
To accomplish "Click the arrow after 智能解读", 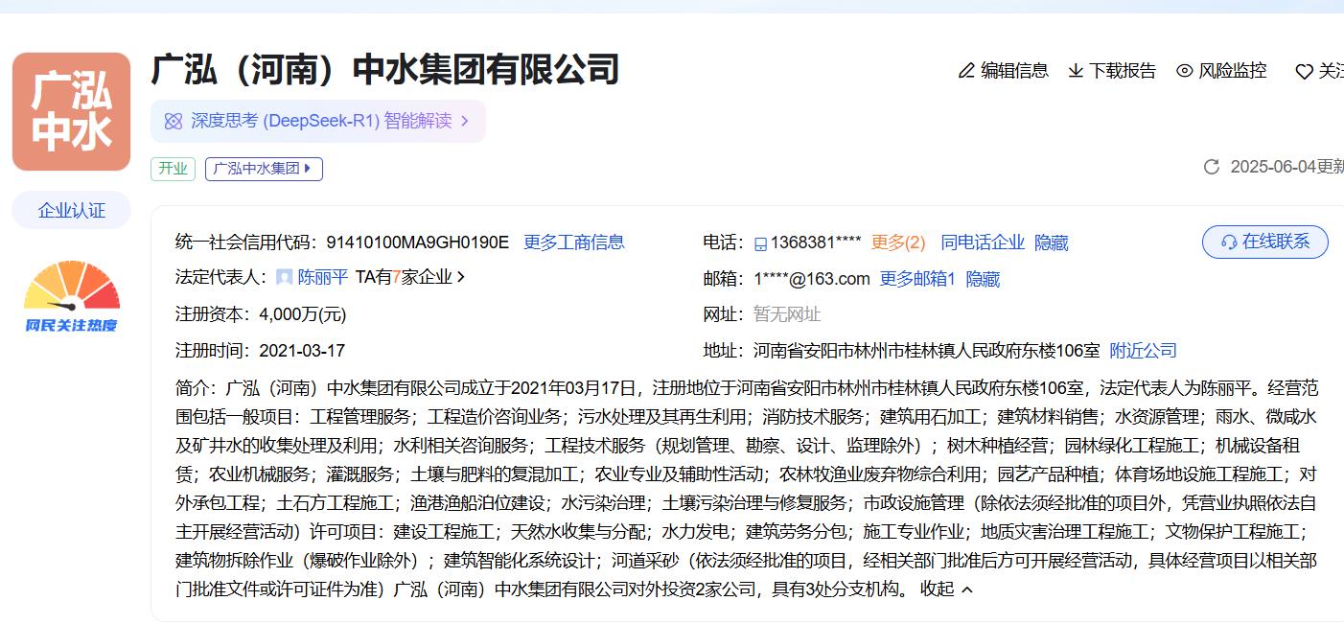I will [465, 121].
